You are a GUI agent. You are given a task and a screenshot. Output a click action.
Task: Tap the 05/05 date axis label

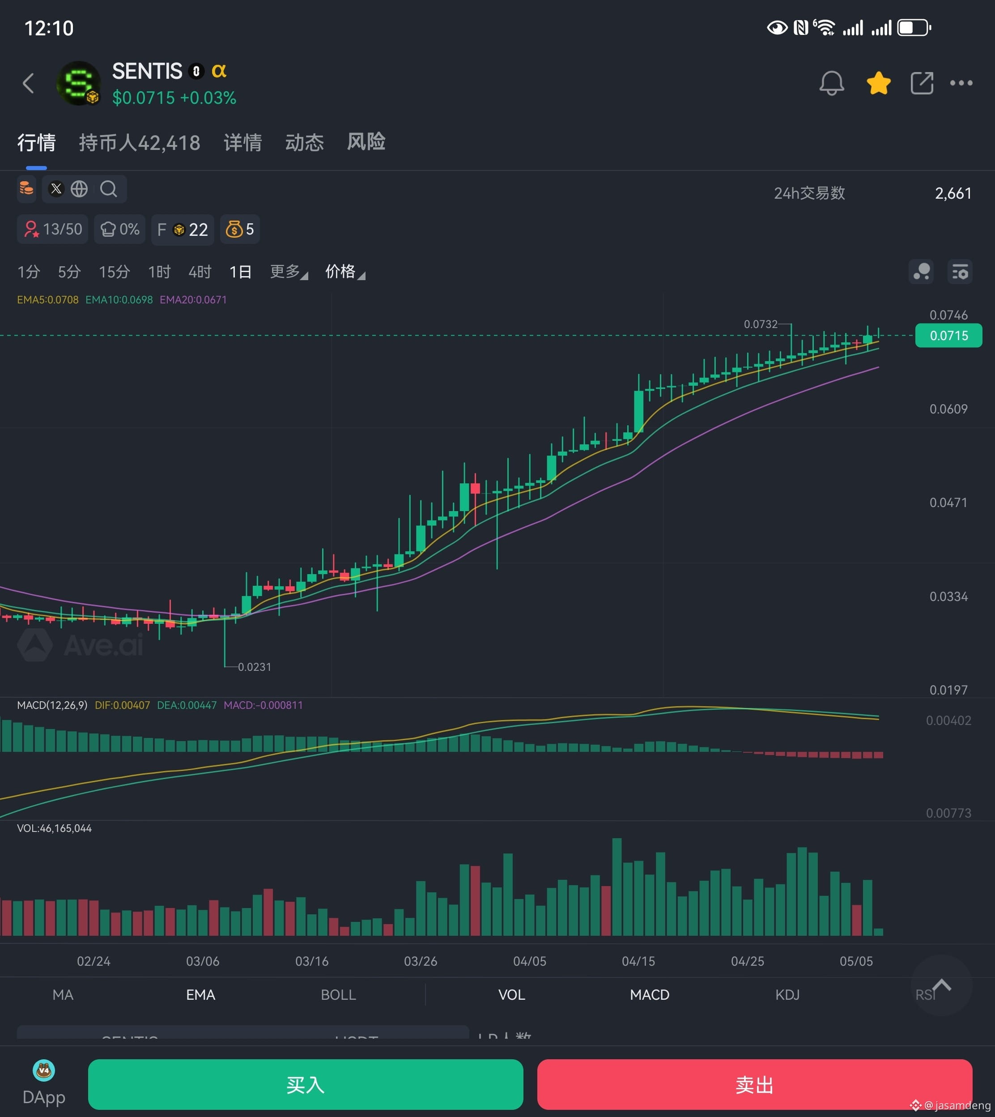(856, 961)
